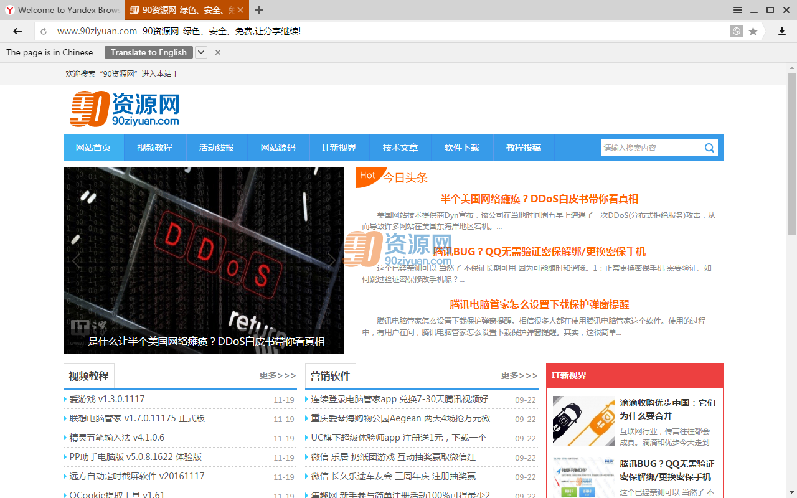This screenshot has width=797, height=498.
Task: Open the browser hamburger menu
Action: [738, 10]
